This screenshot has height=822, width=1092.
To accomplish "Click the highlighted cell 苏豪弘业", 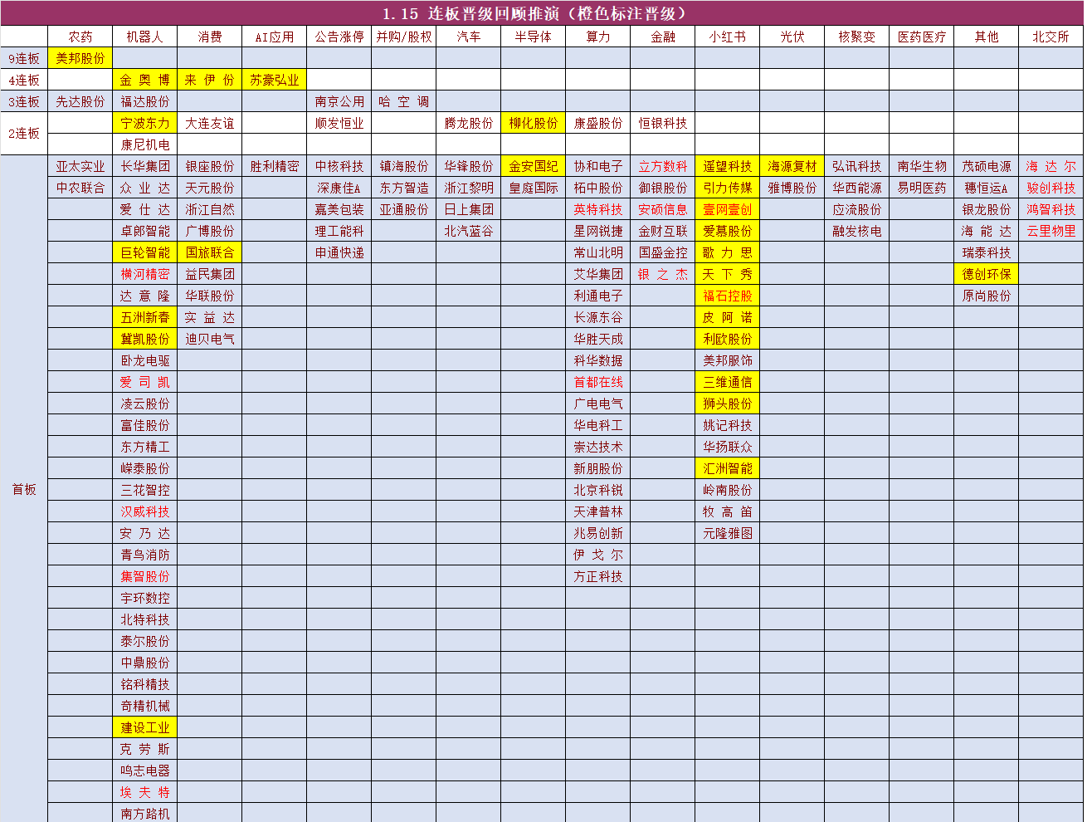I will click(x=275, y=80).
